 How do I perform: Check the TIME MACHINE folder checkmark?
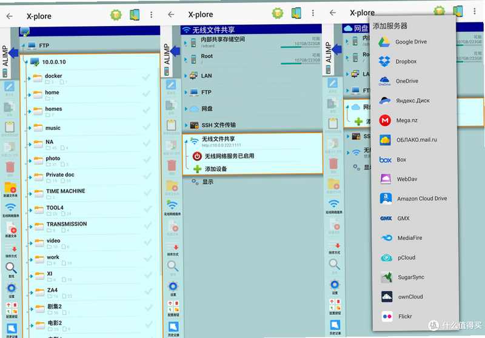click(147, 193)
